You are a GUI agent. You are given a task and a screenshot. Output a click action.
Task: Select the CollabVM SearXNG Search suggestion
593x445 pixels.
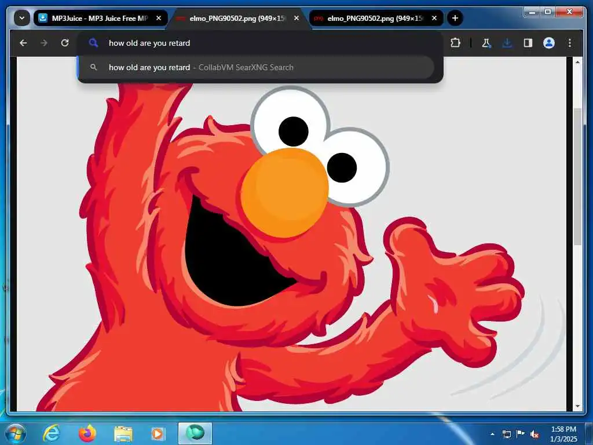pos(256,67)
